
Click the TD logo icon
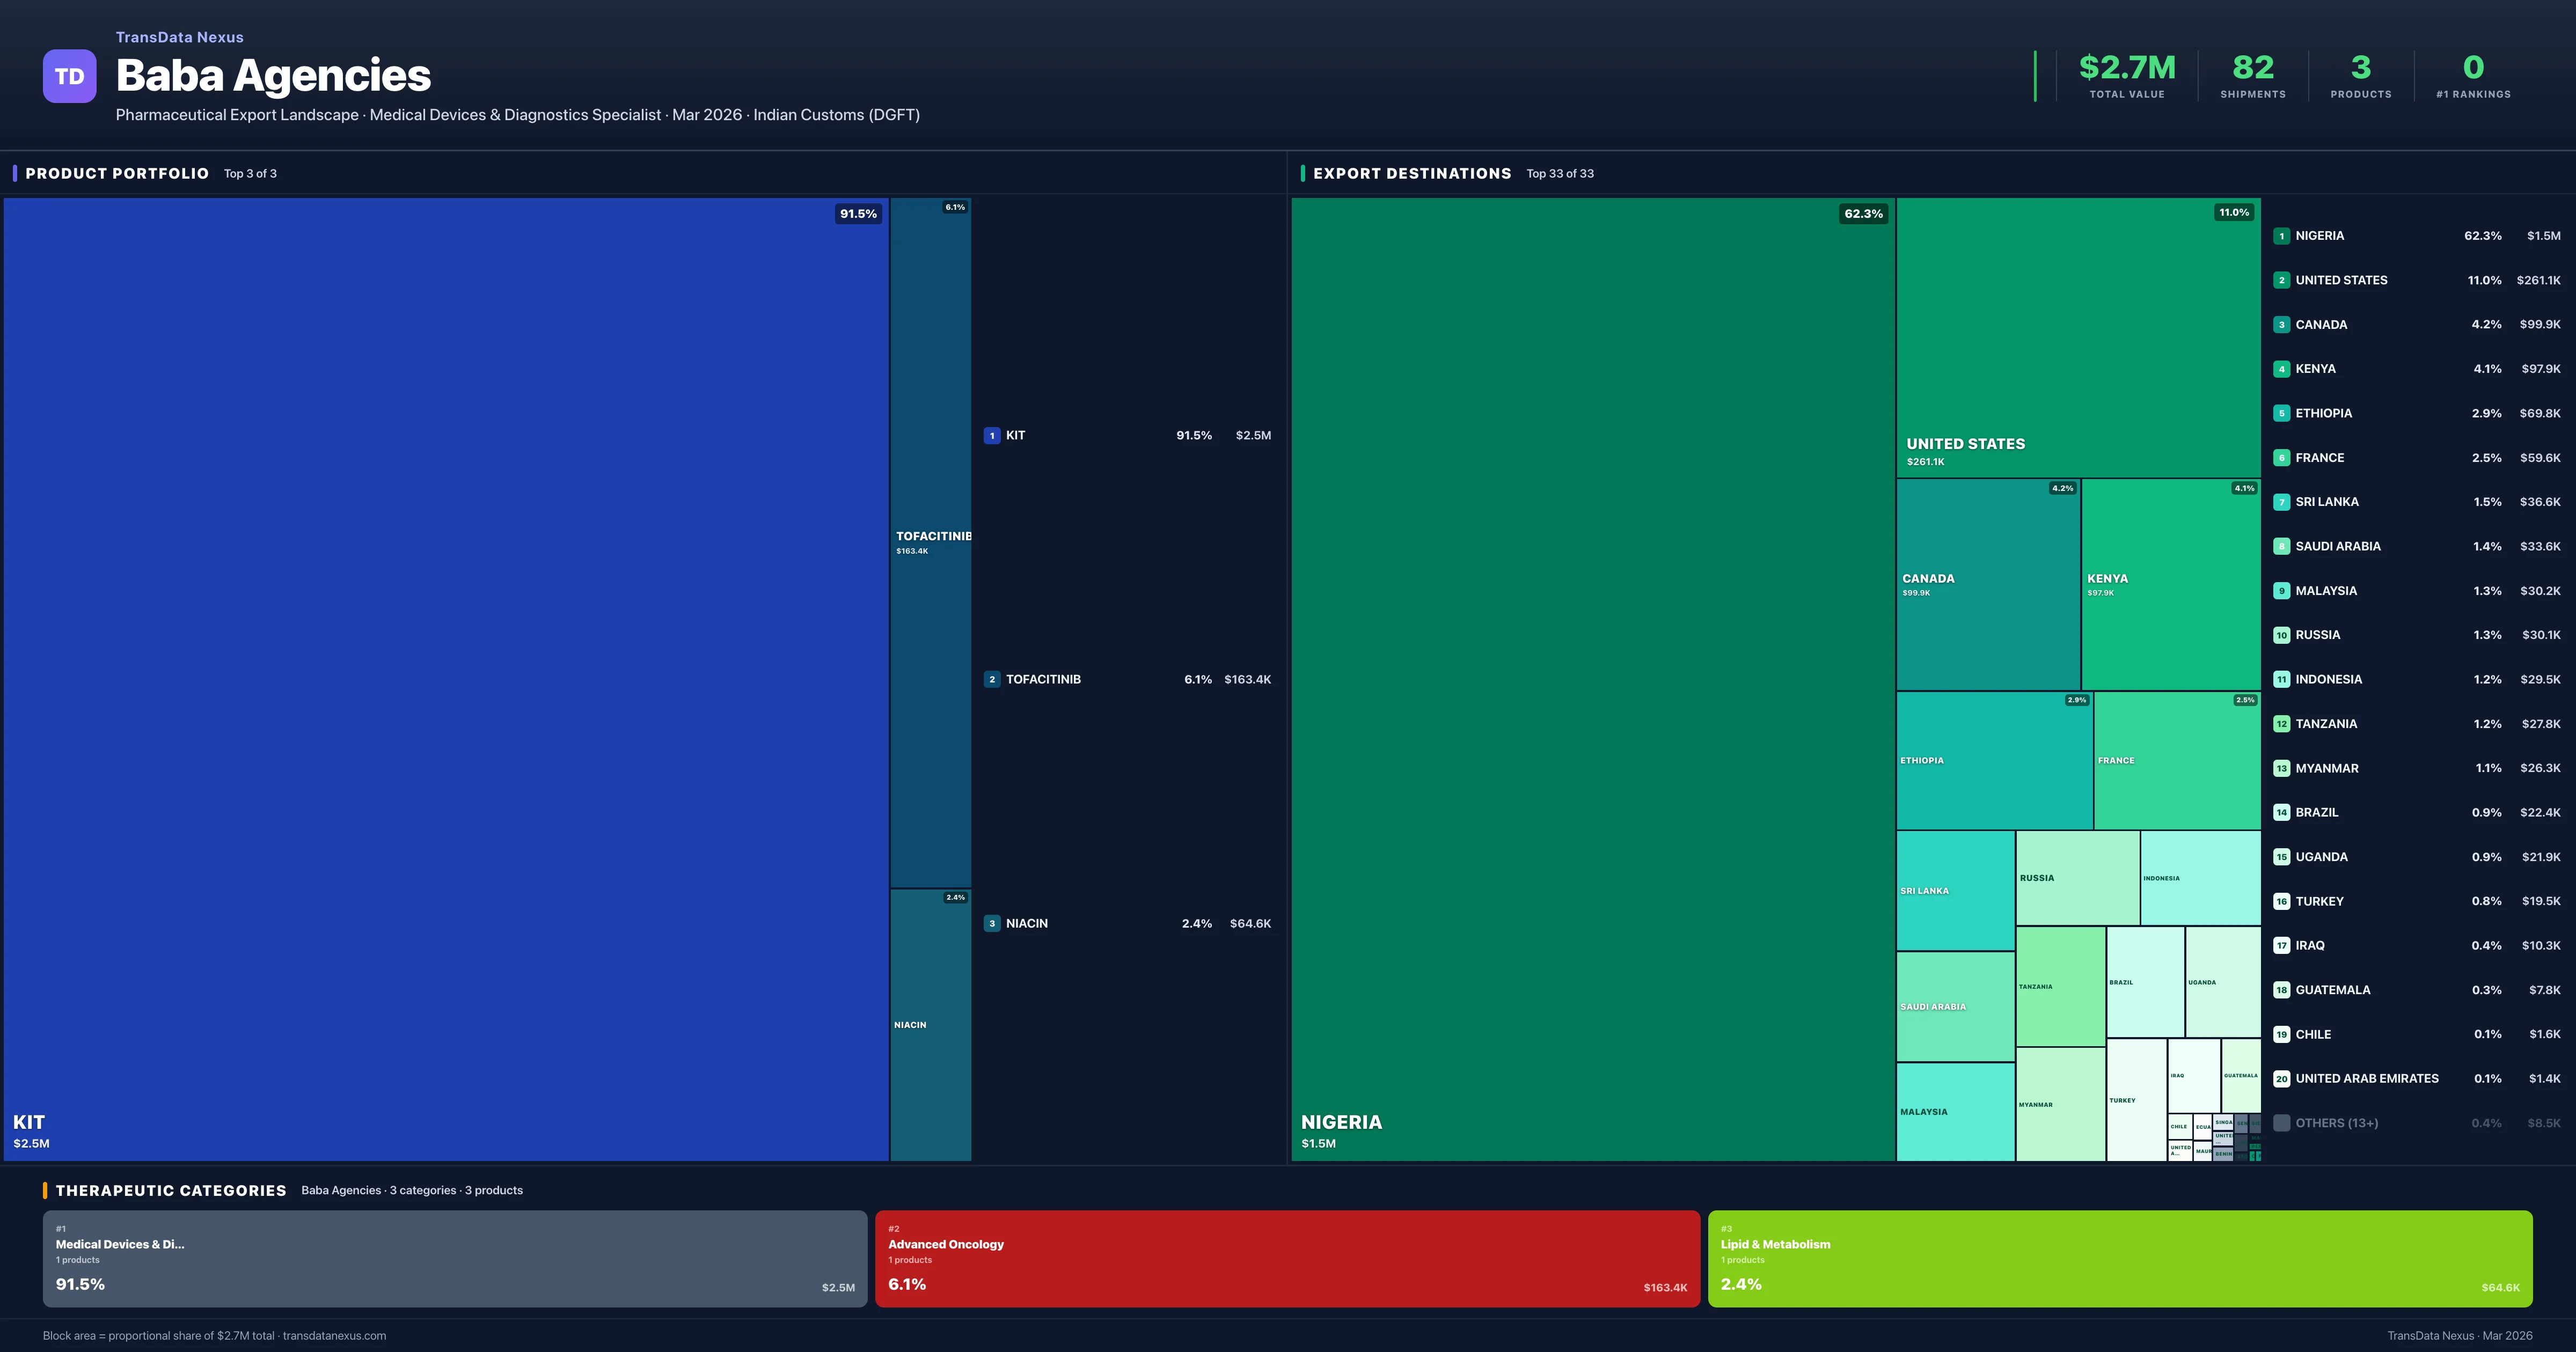tap(69, 76)
